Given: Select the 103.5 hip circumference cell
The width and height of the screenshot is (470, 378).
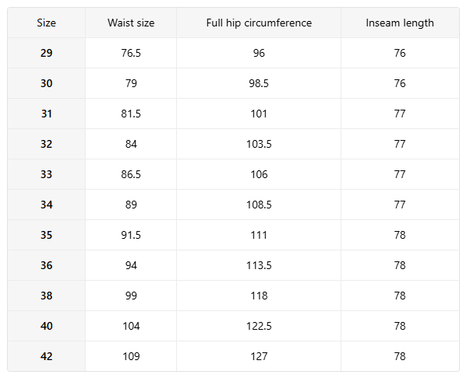Looking at the screenshot, I should coord(259,144).
